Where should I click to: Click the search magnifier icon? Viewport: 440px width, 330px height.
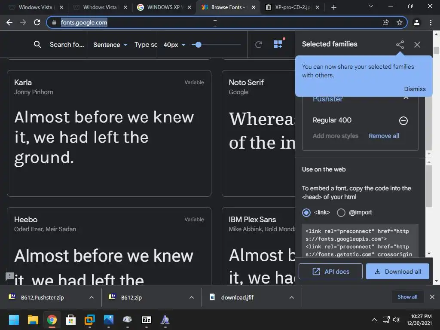tap(37, 44)
